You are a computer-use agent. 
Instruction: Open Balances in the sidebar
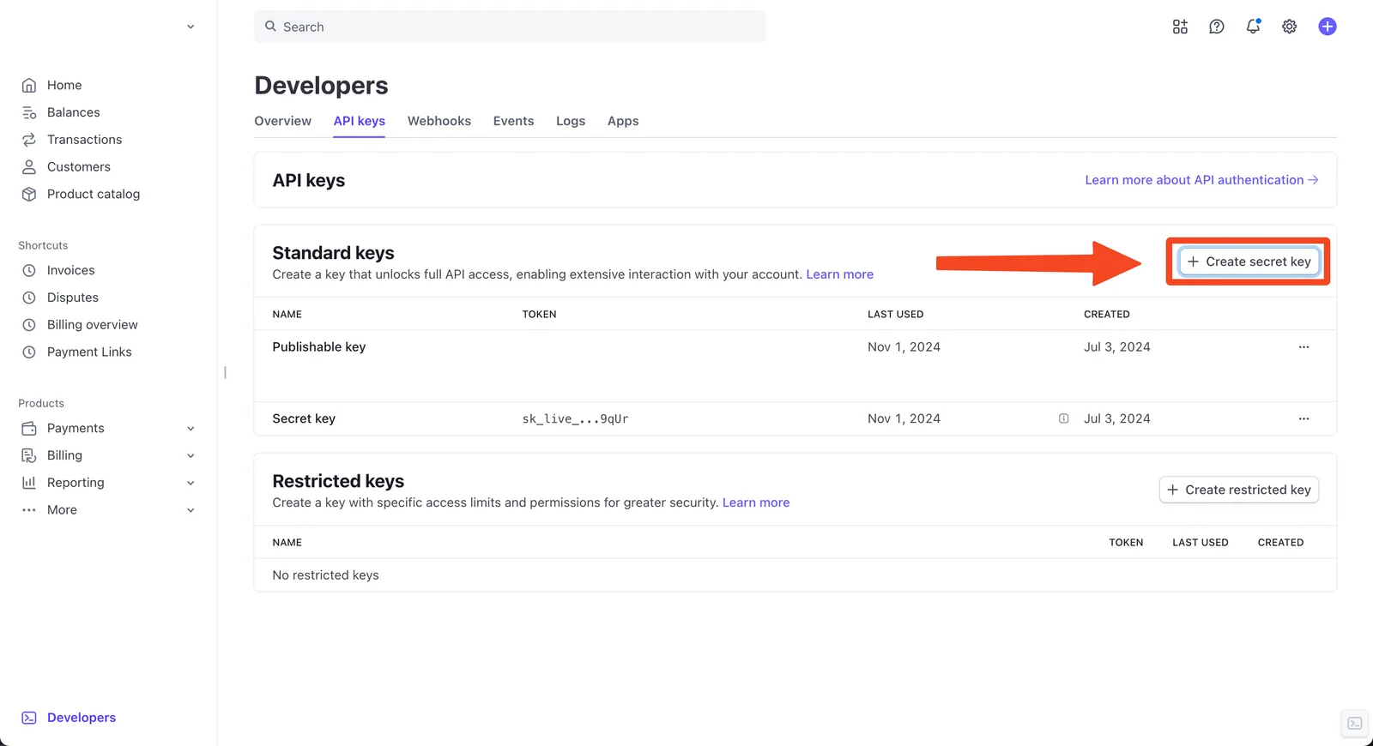pyautogui.click(x=73, y=112)
